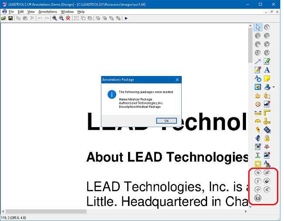Select the green text underline tool
284x221 pixels.
[258, 155]
